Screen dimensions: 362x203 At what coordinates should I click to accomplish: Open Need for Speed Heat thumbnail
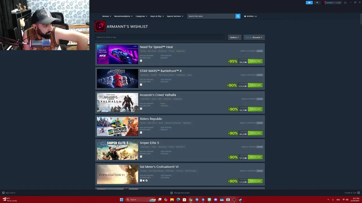(117, 54)
